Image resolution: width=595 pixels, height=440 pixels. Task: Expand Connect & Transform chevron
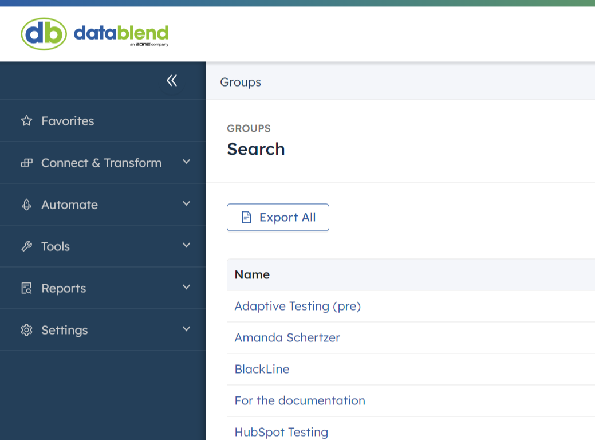pyautogui.click(x=186, y=162)
